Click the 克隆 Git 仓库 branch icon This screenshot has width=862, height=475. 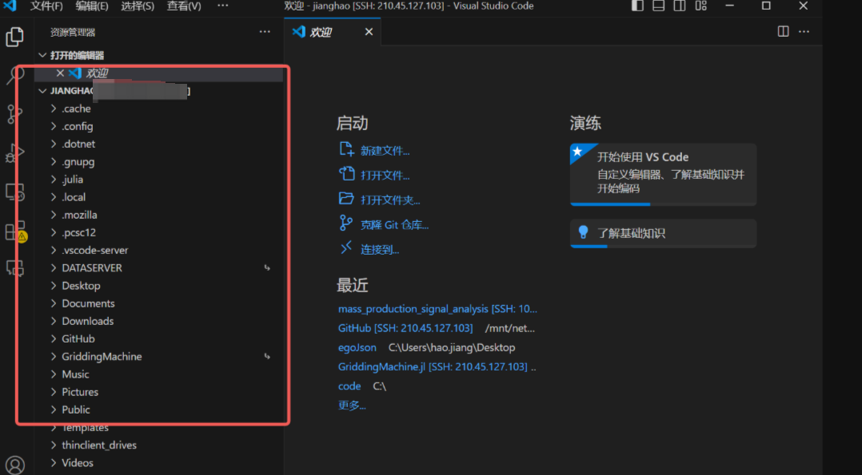click(x=345, y=223)
